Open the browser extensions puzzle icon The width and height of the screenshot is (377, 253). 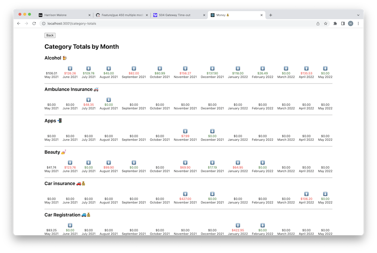tap(335, 23)
